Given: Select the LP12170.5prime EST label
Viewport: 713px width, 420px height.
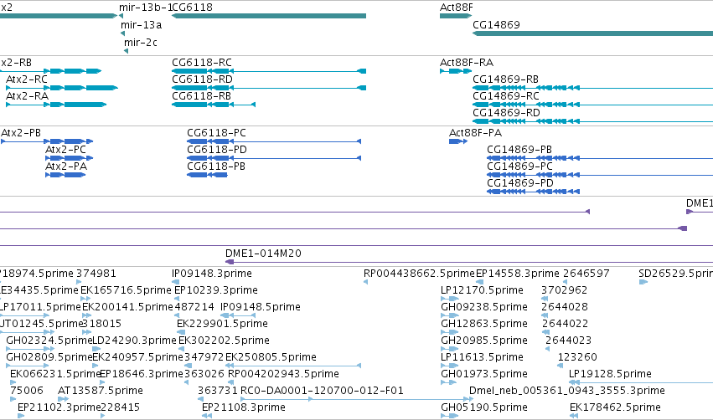Looking at the screenshot, I should [482, 290].
